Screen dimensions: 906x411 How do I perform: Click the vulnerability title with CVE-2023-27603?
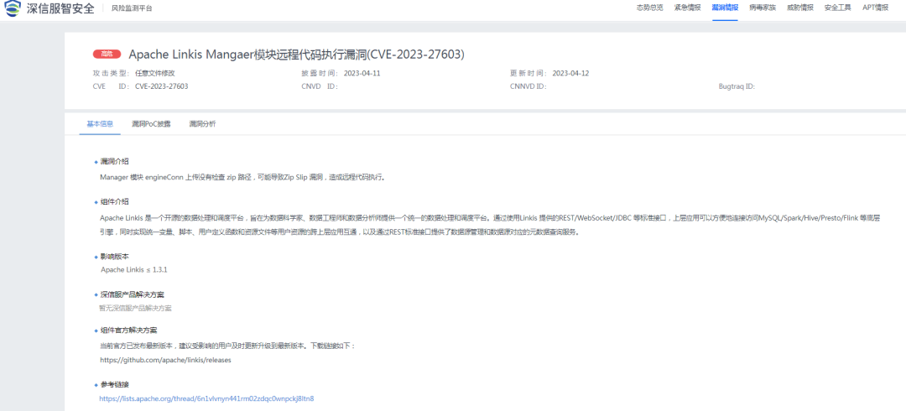pos(296,55)
